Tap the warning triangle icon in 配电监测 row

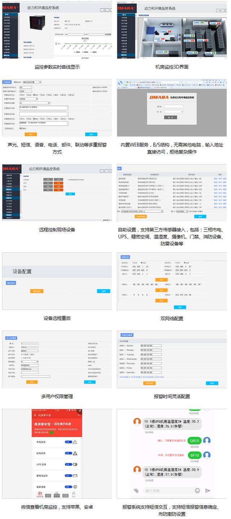(75, 453)
